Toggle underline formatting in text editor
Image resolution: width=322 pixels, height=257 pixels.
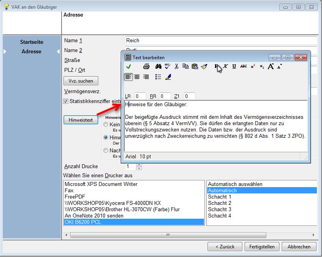[234, 67]
